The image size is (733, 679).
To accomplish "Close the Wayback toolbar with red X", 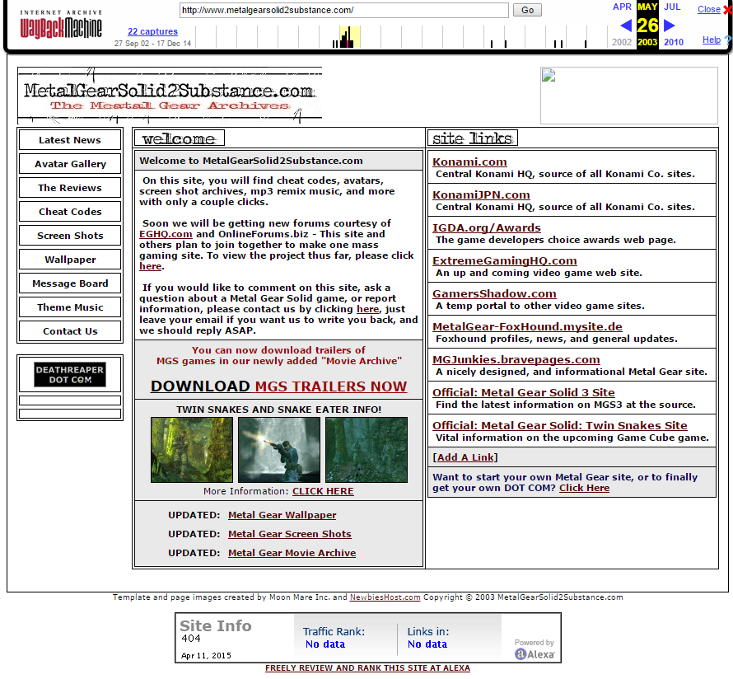I will [x=726, y=10].
